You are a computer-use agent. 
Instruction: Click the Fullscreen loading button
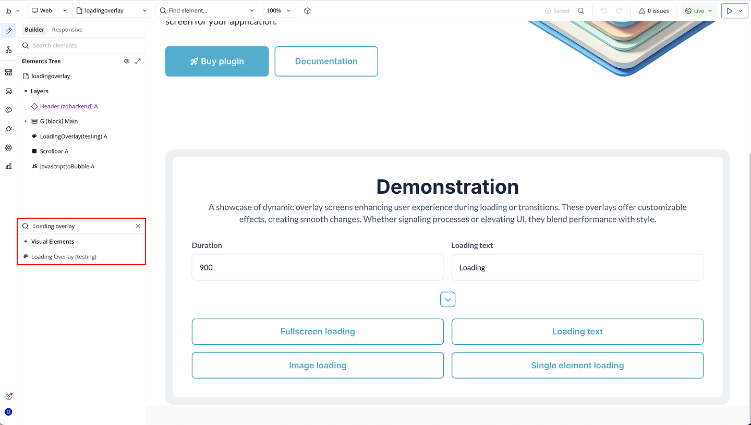(318, 332)
